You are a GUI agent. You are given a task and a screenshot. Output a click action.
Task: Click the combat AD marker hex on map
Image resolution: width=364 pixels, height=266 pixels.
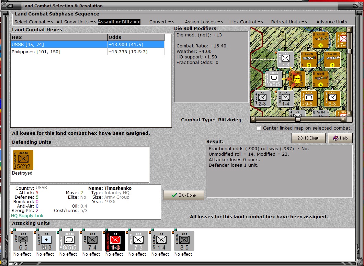[297, 79]
